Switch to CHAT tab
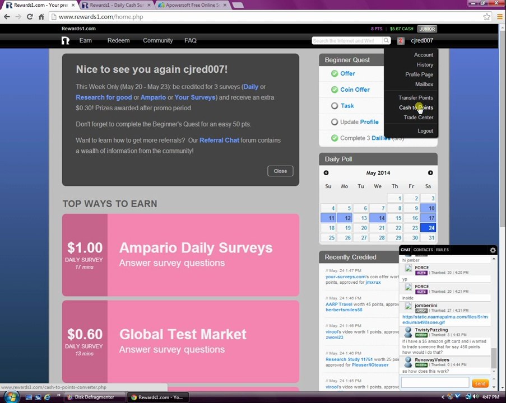The height and width of the screenshot is (403, 506). pyautogui.click(x=405, y=250)
